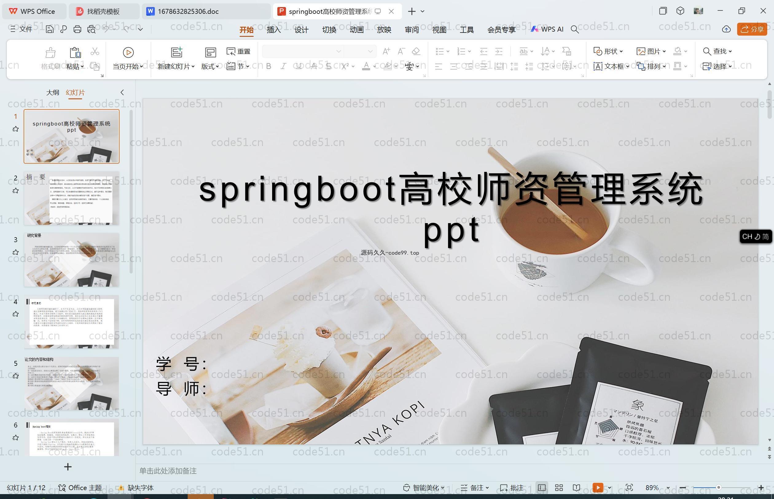Toggle Italic formatting
This screenshot has width=774, height=499.
coord(283,66)
